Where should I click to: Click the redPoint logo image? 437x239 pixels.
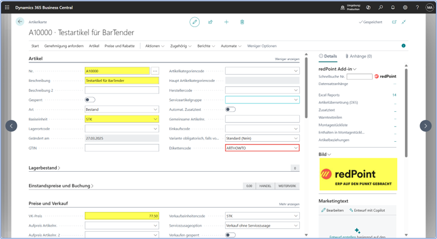coord(358,174)
